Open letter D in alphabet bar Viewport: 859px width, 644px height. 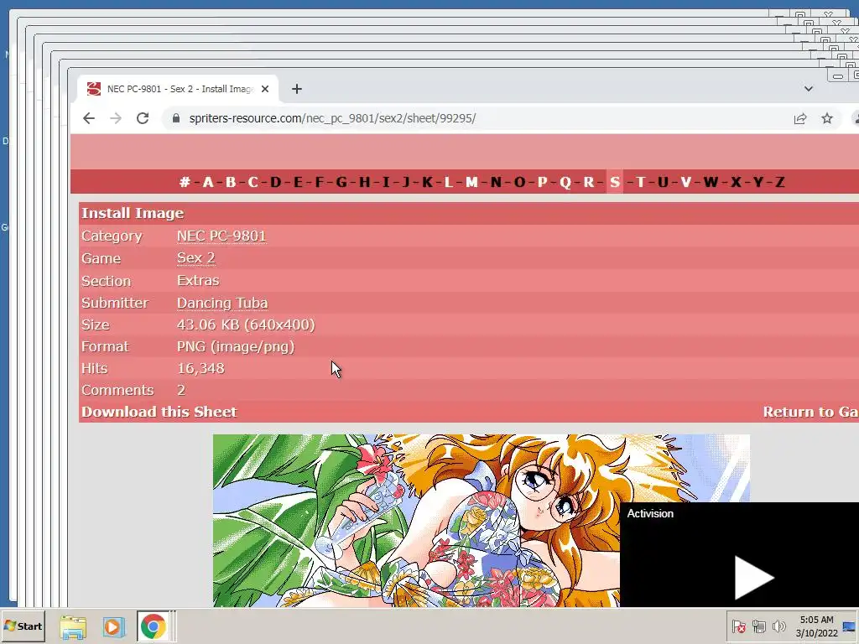point(275,182)
